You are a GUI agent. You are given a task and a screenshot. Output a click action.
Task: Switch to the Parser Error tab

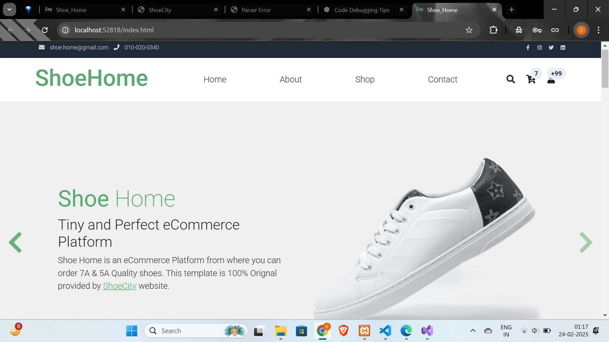pyautogui.click(x=256, y=10)
